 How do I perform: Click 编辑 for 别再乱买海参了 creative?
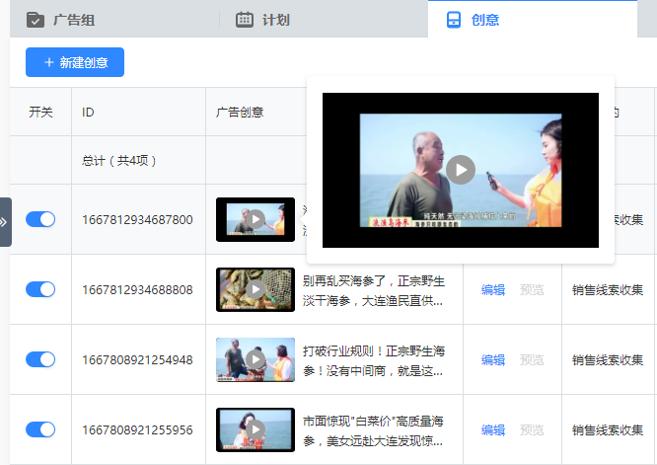[493, 289]
